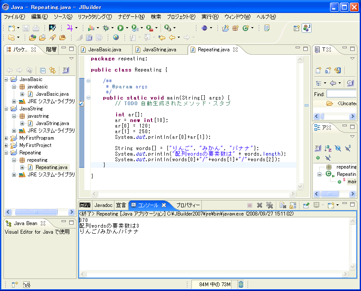Screen dimensions: 361x291
Task: Click the Remove All Terminated Launches icon
Action: pos(269,206)
